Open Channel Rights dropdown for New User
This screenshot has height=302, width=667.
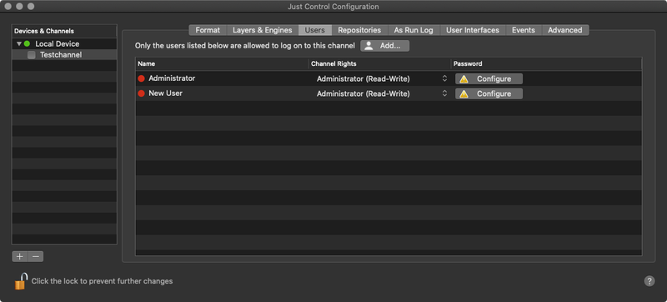pyautogui.click(x=382, y=93)
